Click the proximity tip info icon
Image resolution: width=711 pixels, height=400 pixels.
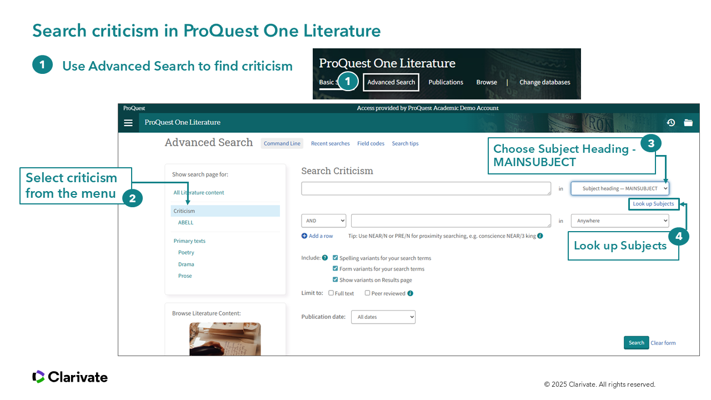click(x=540, y=236)
